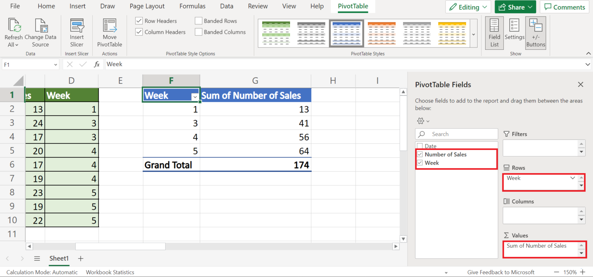Switch to the Formulas ribbon tab
This screenshot has width=593, height=277.
192,6
